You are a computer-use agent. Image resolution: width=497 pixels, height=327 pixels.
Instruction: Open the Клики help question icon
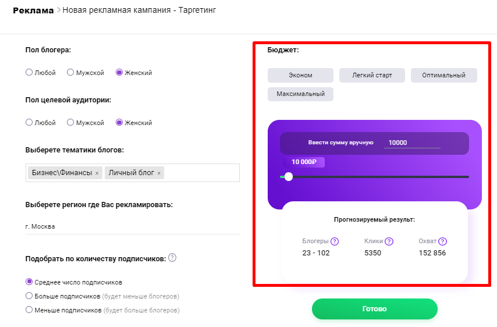pyautogui.click(x=389, y=241)
